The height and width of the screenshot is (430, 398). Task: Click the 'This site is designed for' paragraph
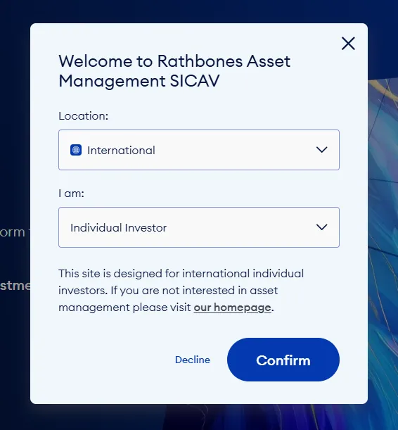tap(181, 291)
